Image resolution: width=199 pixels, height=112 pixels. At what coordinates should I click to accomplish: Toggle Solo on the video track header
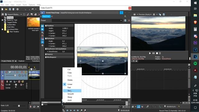point(25,72)
